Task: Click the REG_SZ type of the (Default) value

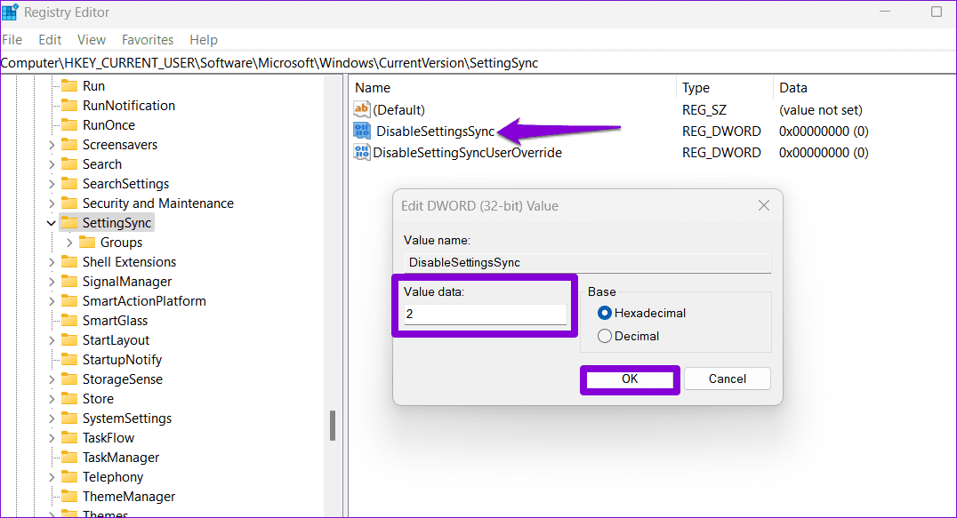Action: 704,110
